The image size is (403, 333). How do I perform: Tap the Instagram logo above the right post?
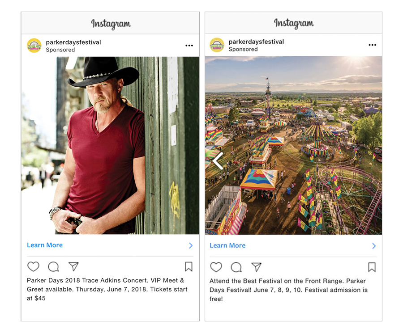pos(294,23)
